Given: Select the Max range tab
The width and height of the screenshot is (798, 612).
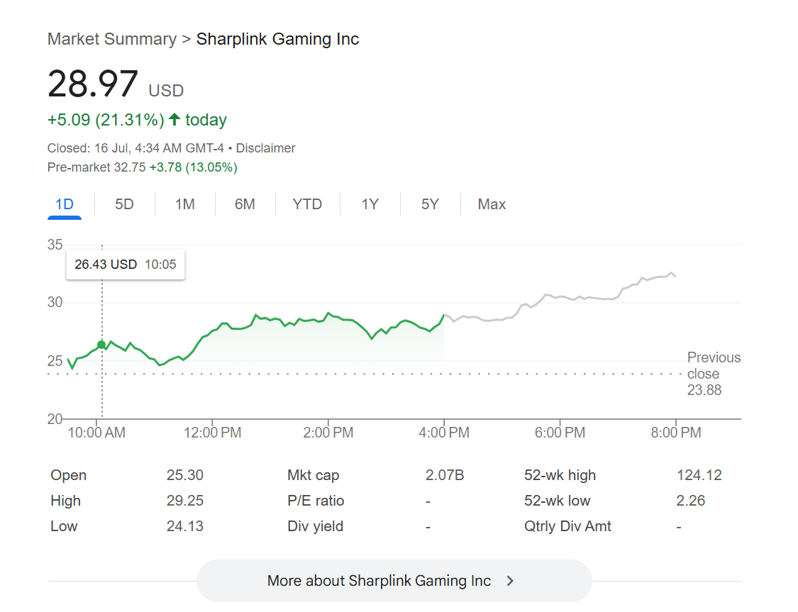Looking at the screenshot, I should click(x=492, y=204).
